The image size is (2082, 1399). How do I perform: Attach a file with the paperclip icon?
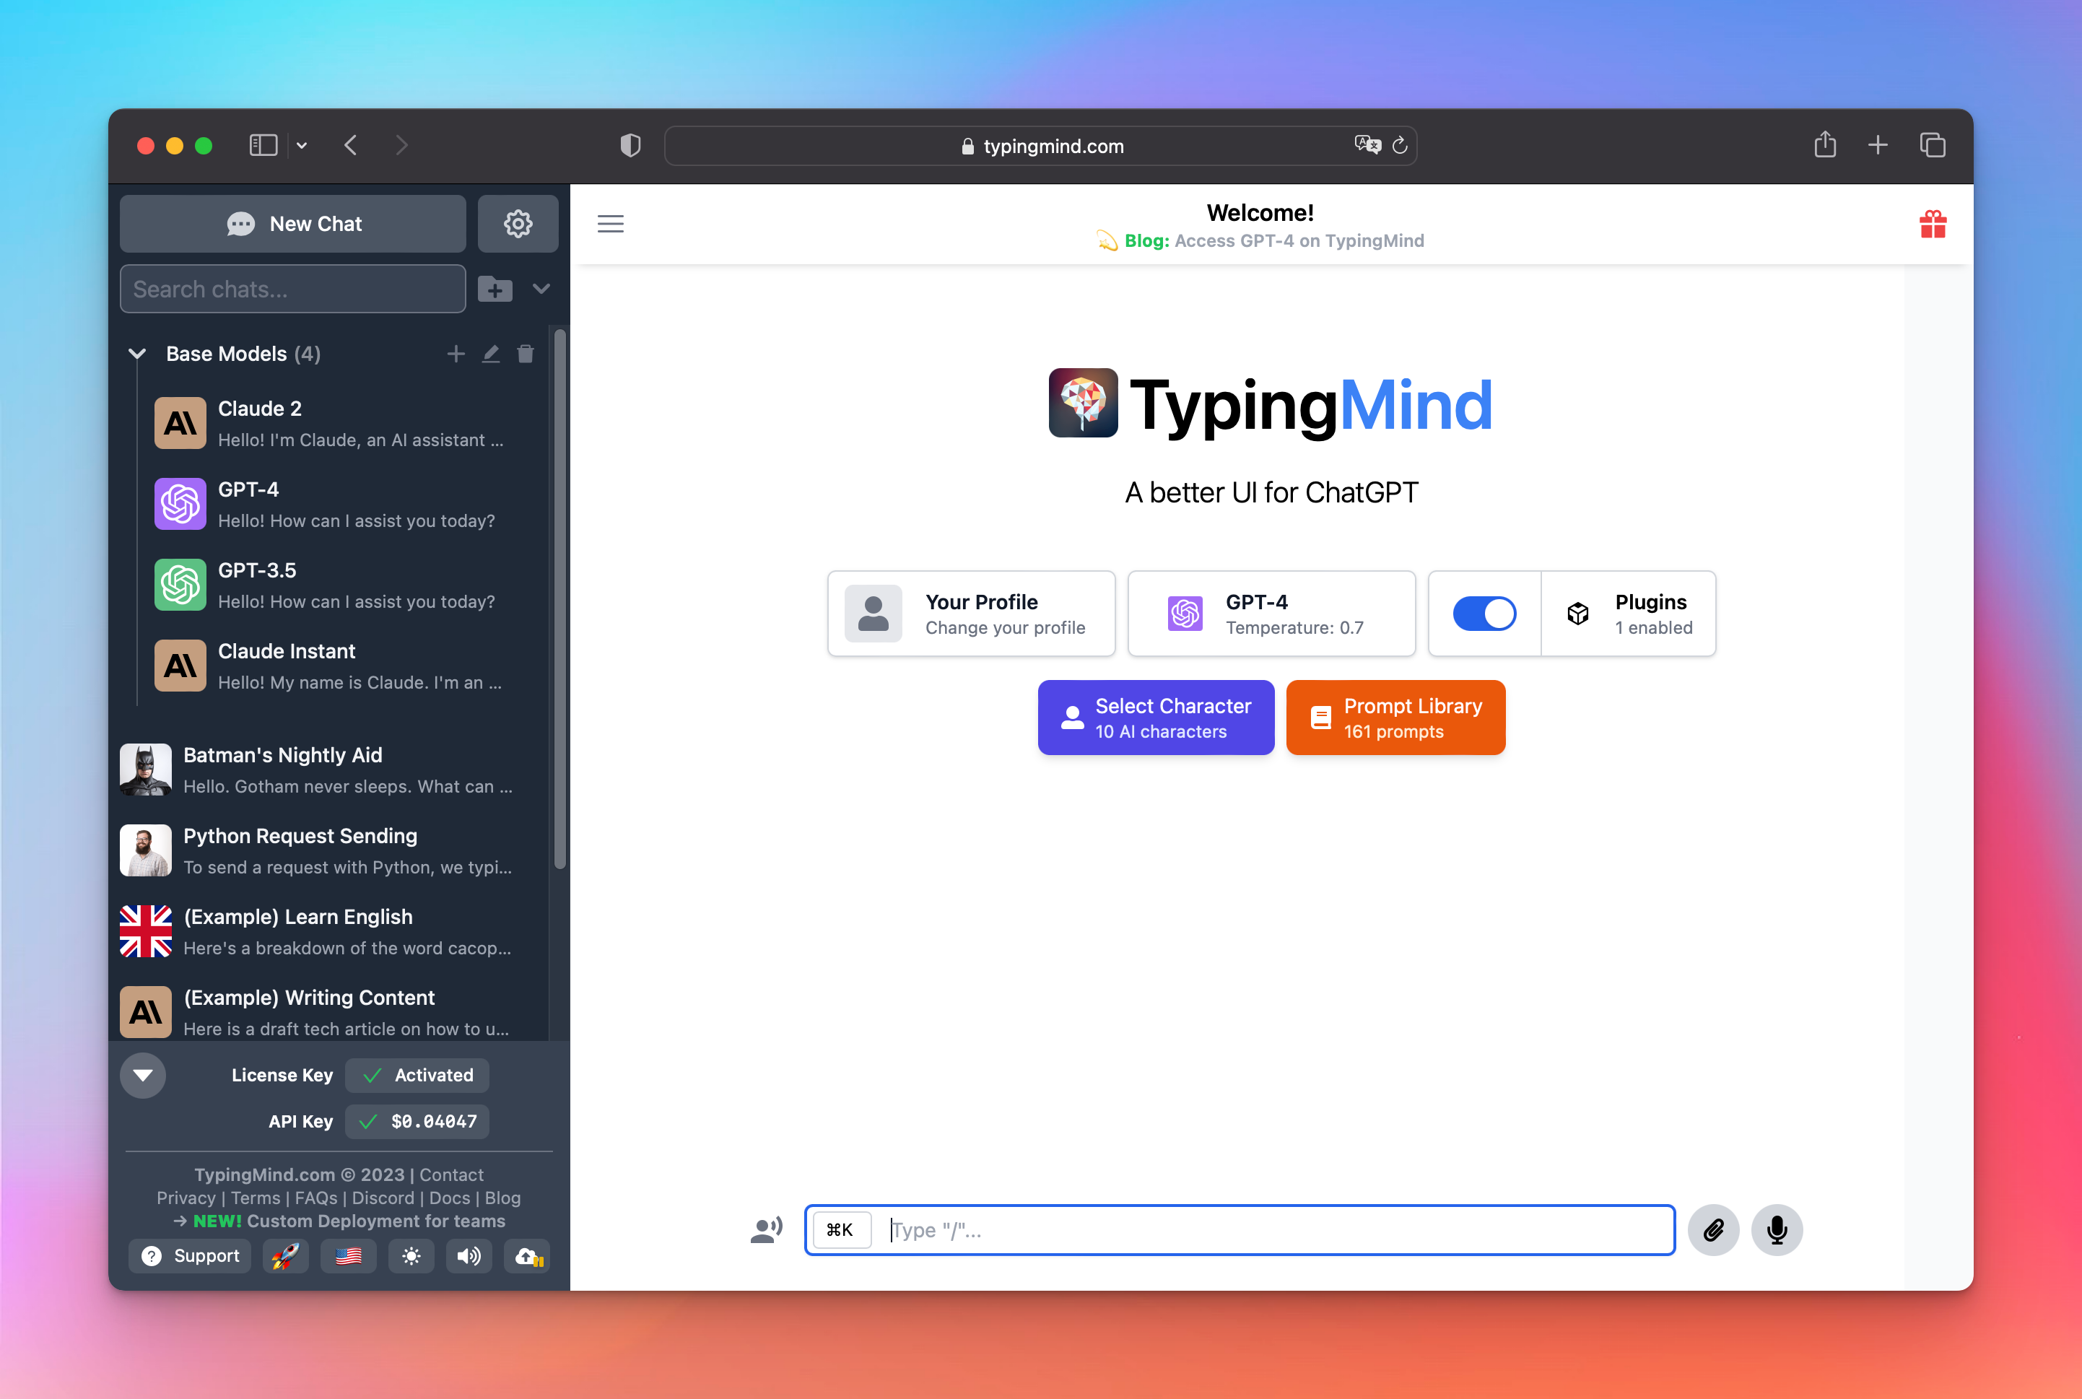[x=1712, y=1229]
